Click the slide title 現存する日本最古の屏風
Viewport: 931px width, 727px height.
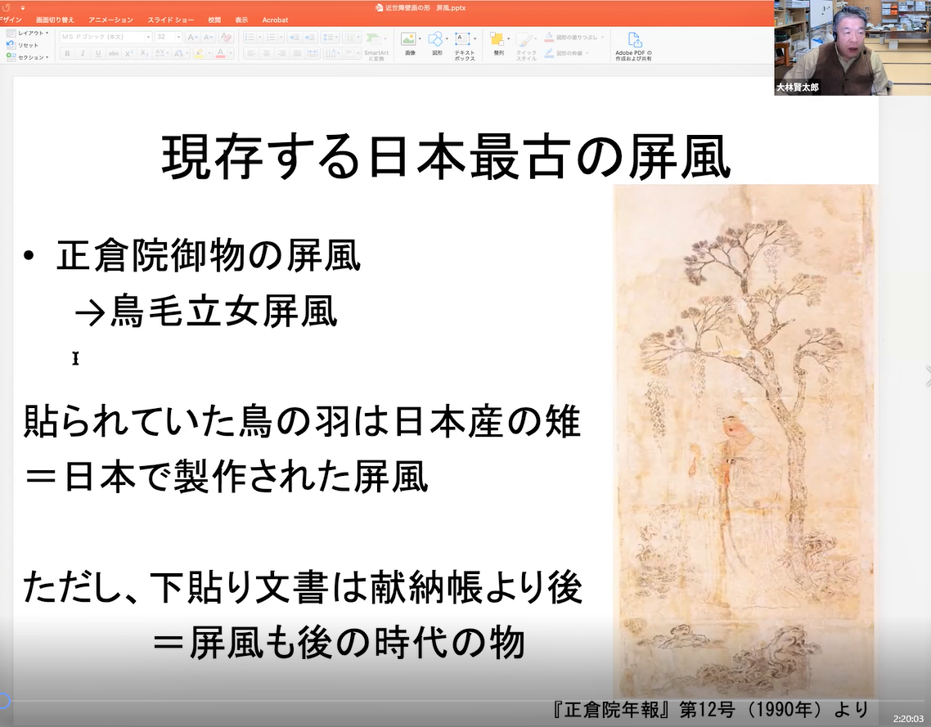coord(446,157)
